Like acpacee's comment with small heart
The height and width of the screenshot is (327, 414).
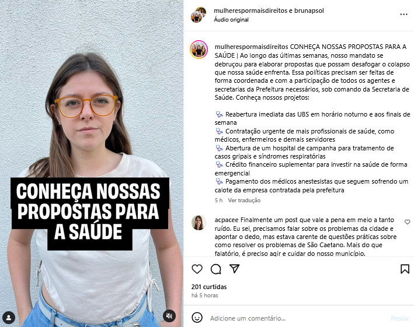click(407, 222)
